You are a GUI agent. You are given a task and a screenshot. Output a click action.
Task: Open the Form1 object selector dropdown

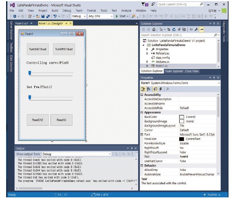click(x=219, y=83)
